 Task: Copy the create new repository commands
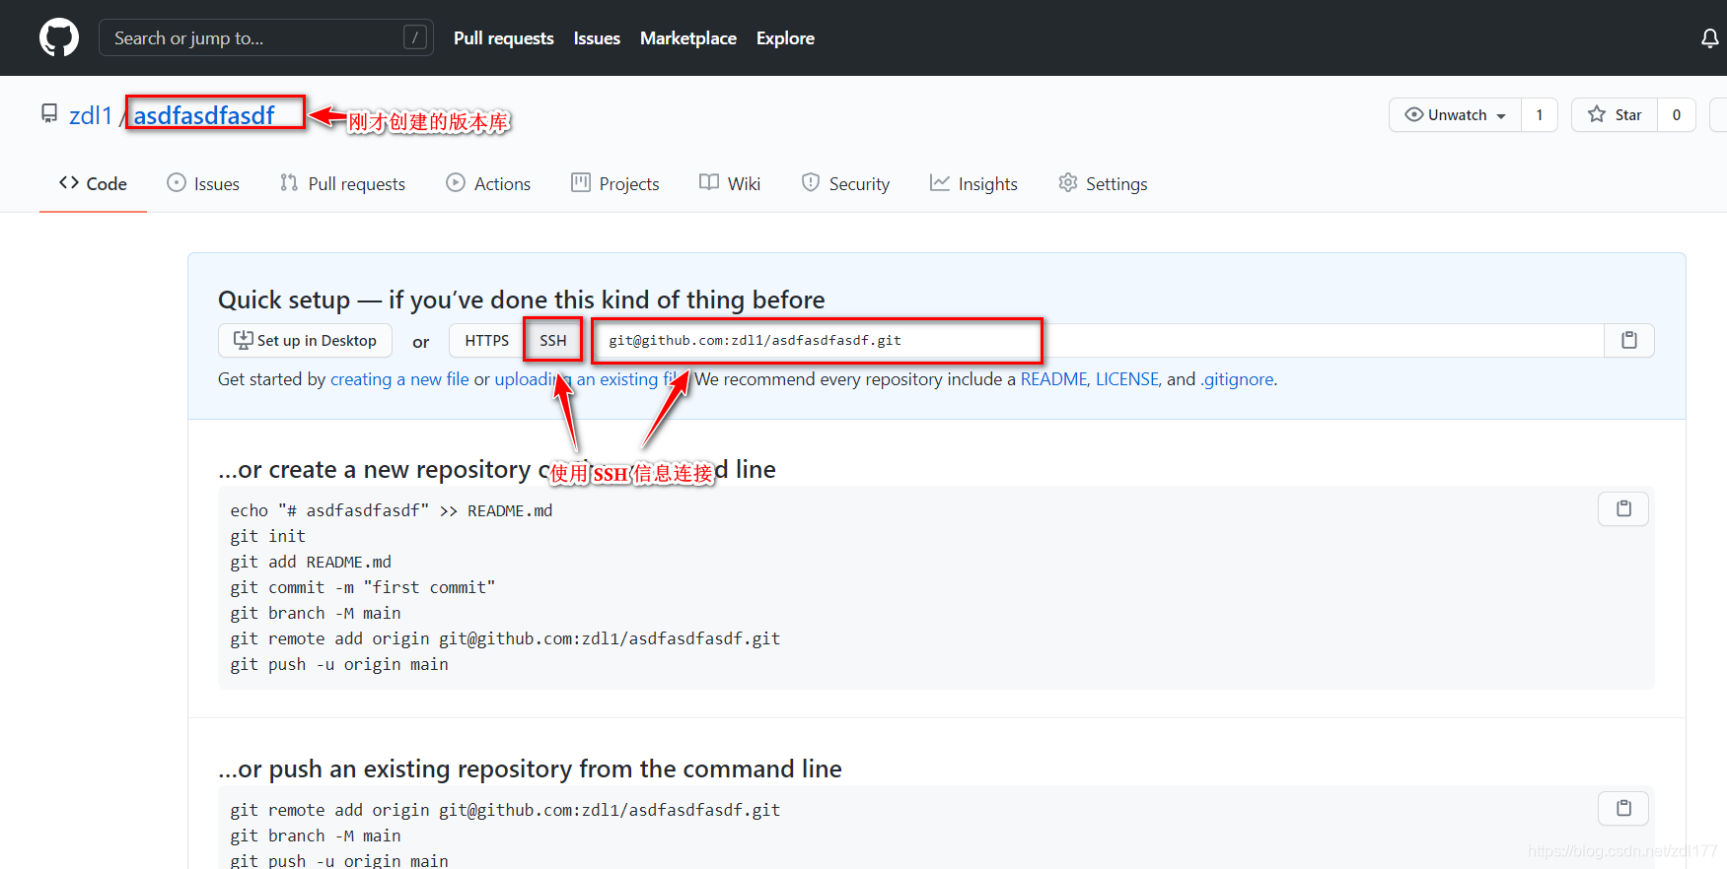pos(1623,508)
